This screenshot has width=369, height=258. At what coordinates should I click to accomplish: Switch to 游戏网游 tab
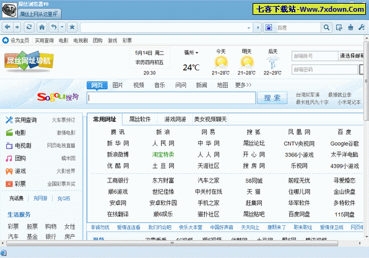click(x=175, y=119)
